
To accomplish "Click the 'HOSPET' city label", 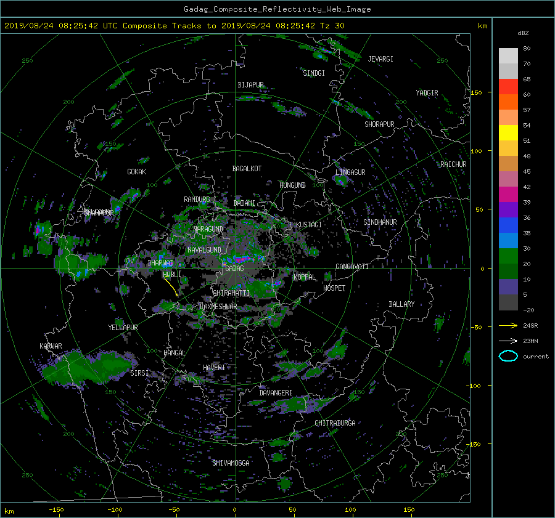I will tap(334, 288).
